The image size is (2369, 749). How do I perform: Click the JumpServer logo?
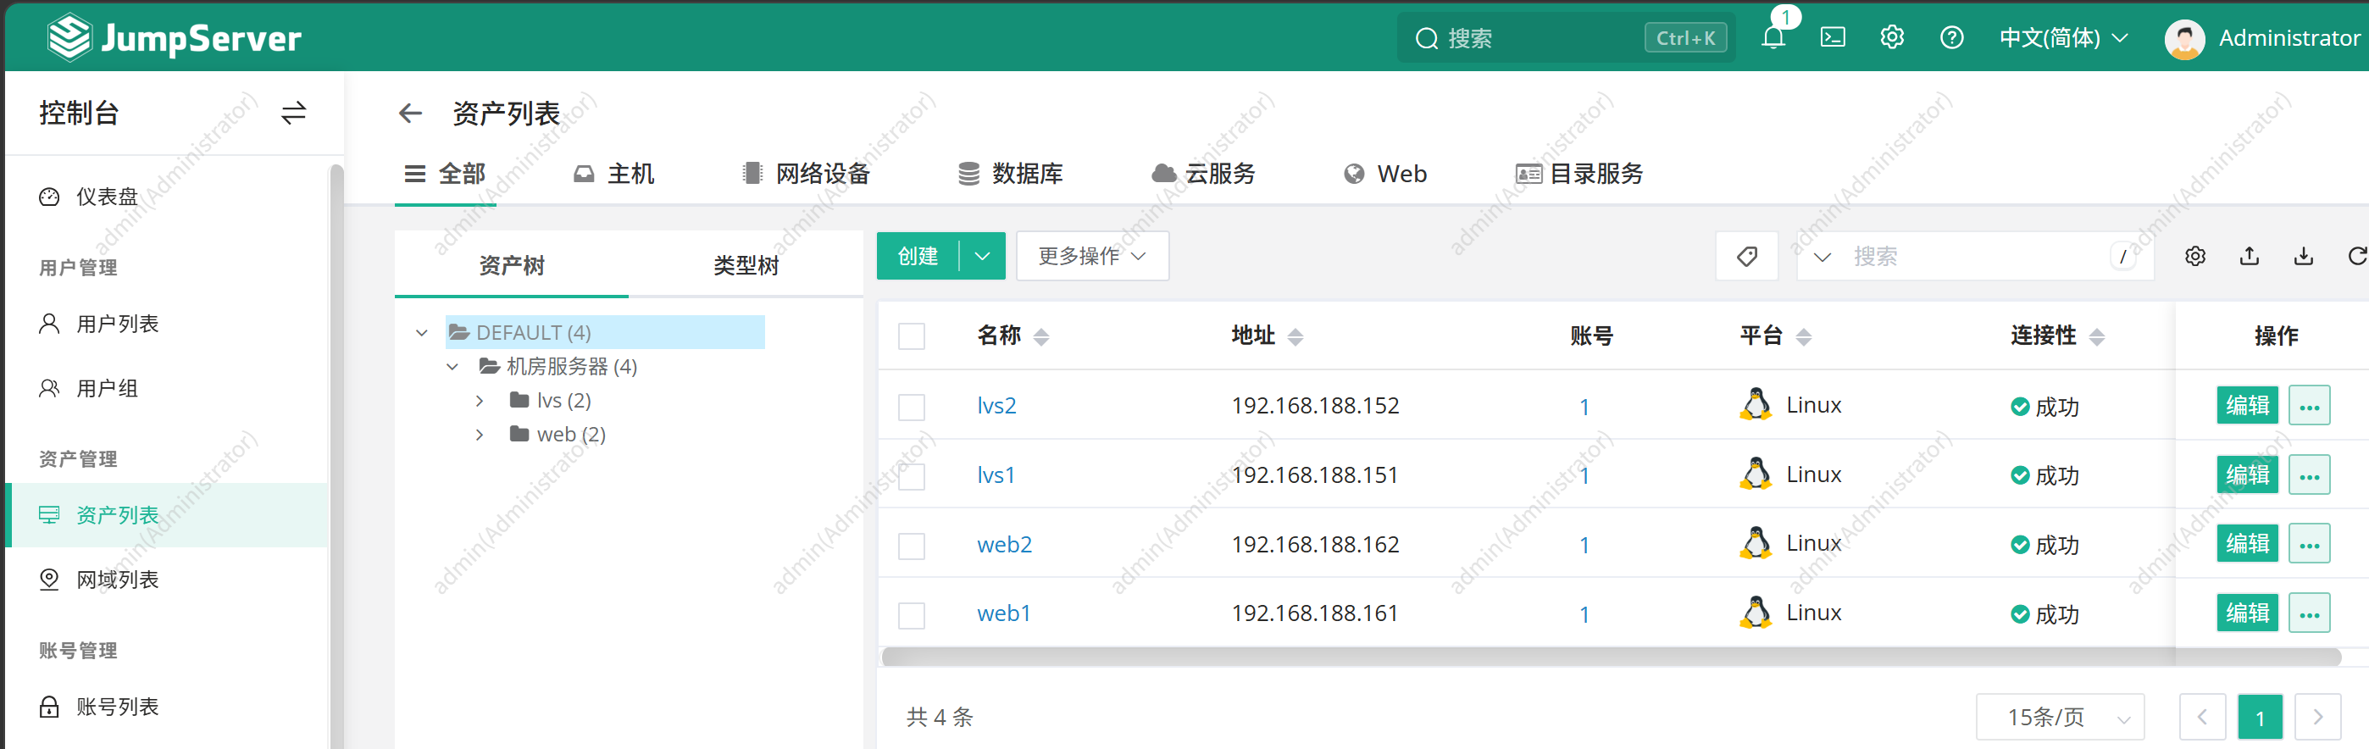(x=174, y=38)
